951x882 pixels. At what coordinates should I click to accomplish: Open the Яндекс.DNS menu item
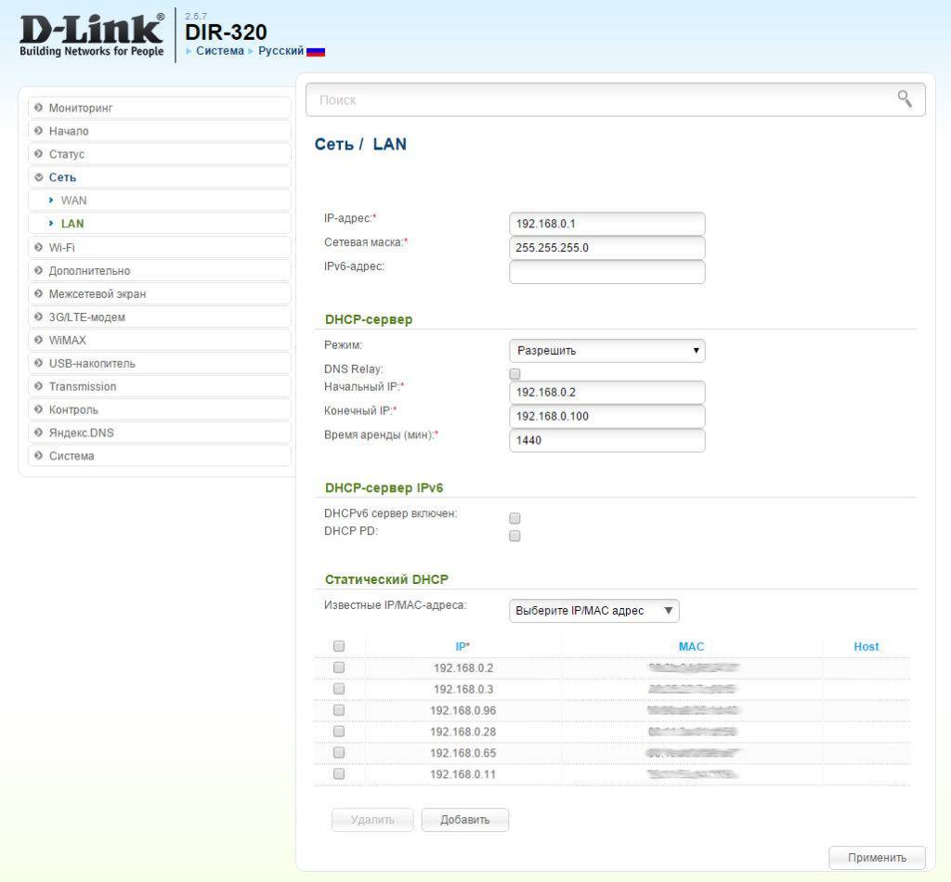(160, 433)
